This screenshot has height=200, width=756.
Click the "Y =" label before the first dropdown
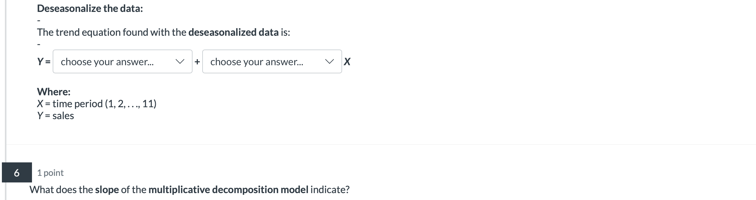[44, 62]
